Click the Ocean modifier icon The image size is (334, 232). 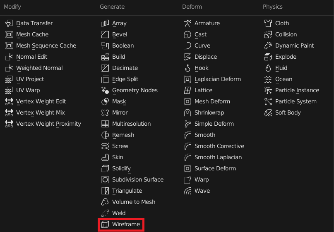[x=268, y=79]
